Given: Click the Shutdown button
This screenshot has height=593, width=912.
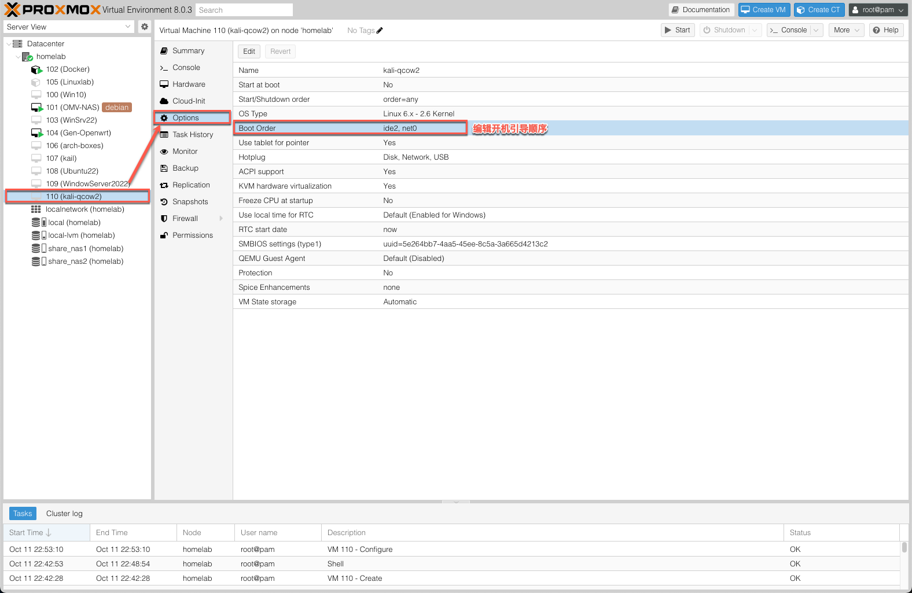Looking at the screenshot, I should tap(724, 30).
